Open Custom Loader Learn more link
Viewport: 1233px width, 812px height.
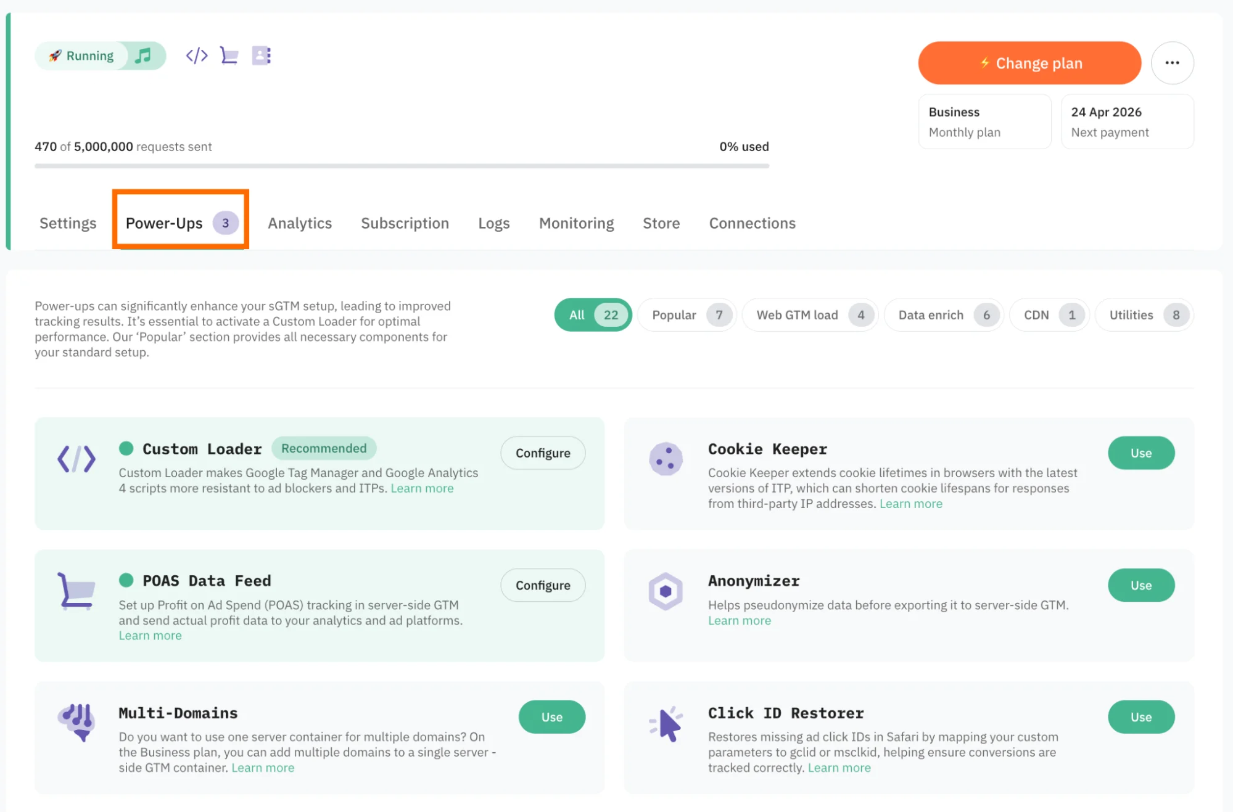click(422, 488)
